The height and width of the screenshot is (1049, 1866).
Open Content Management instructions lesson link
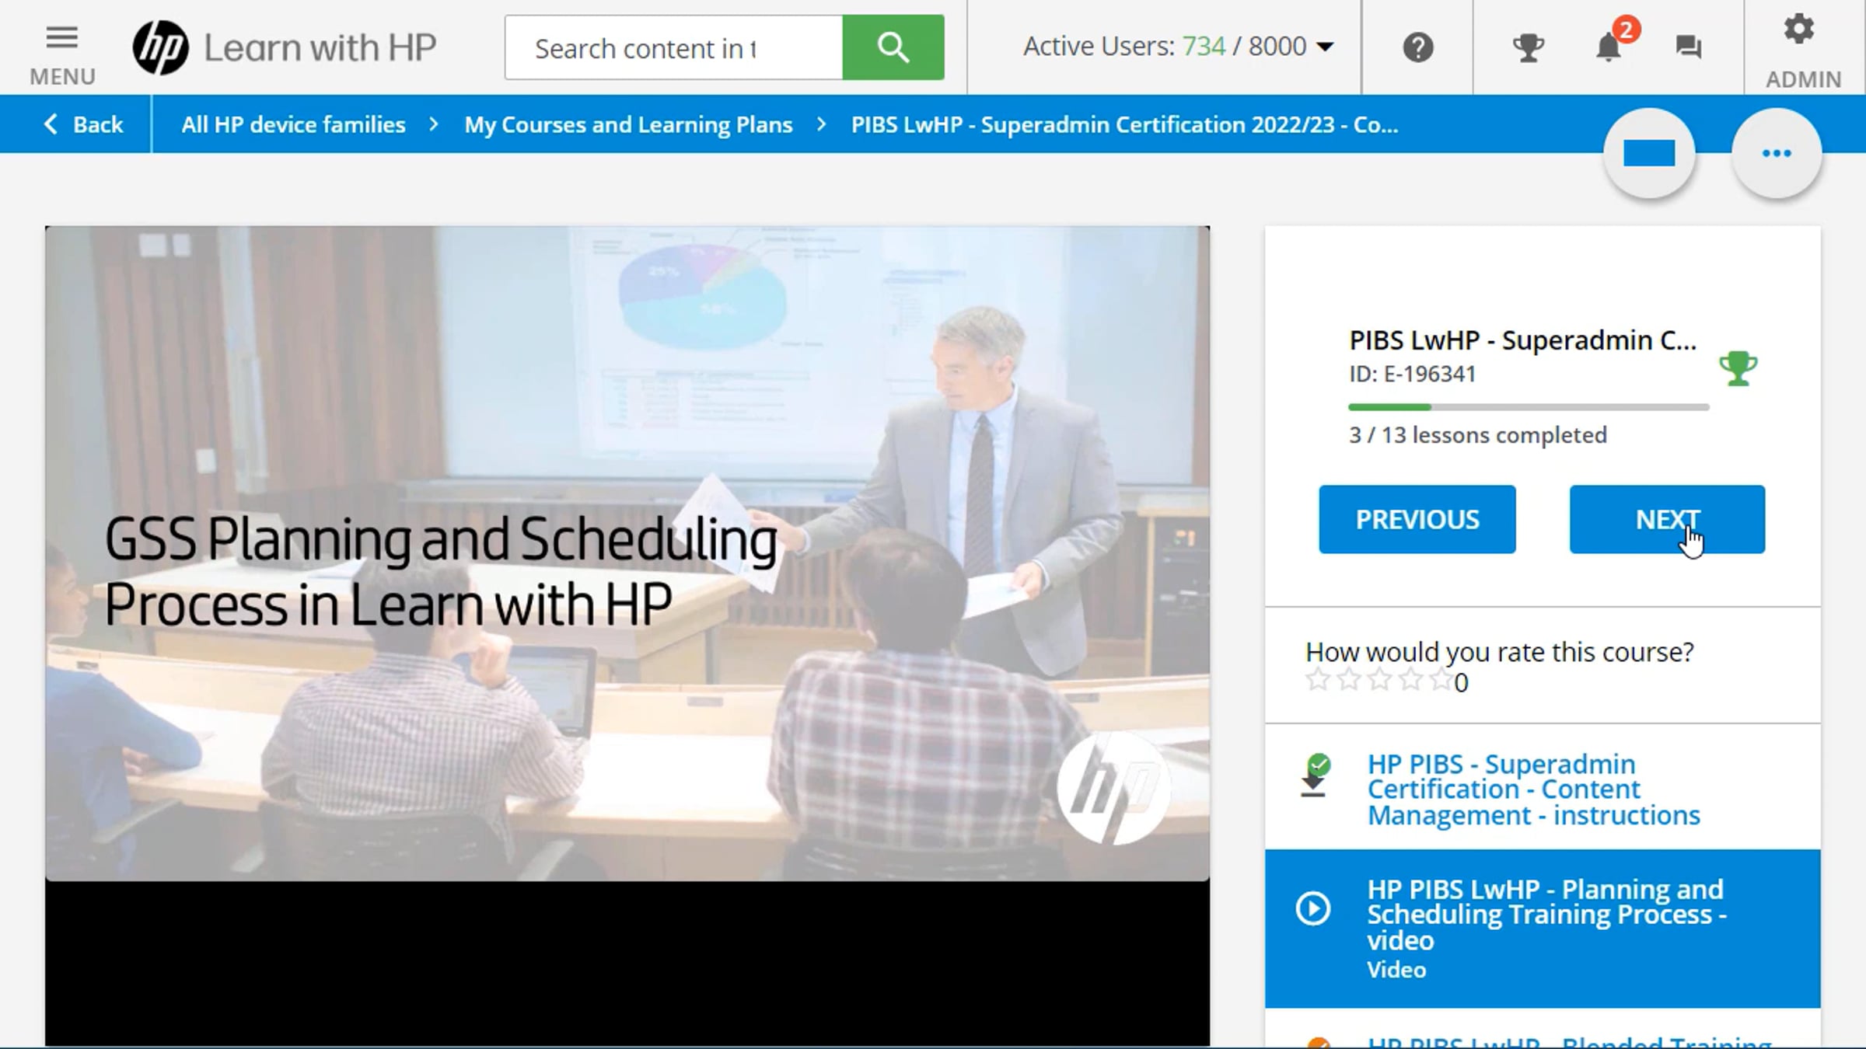point(1533,789)
